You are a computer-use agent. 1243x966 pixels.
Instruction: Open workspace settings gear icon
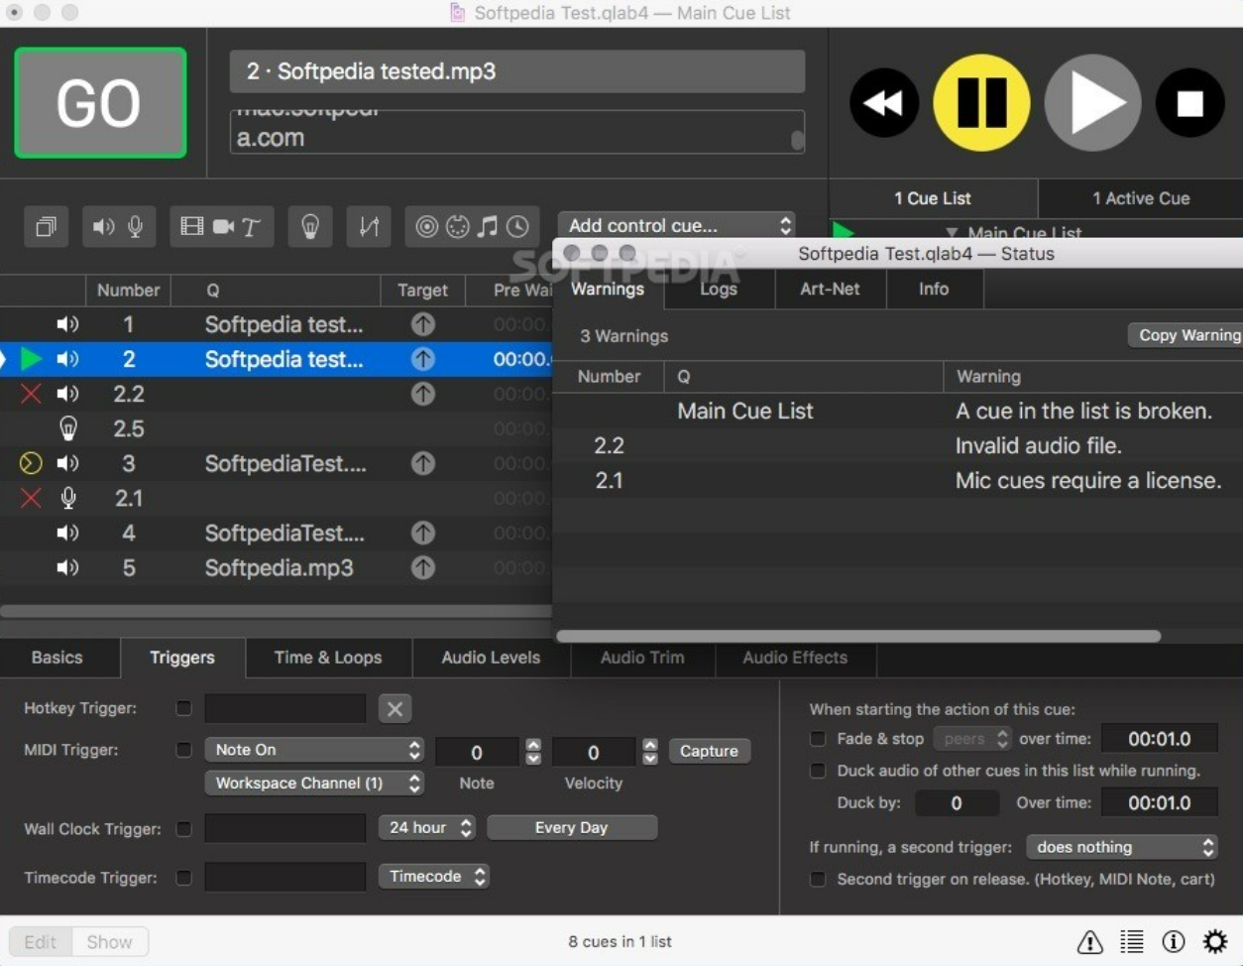[1215, 941]
